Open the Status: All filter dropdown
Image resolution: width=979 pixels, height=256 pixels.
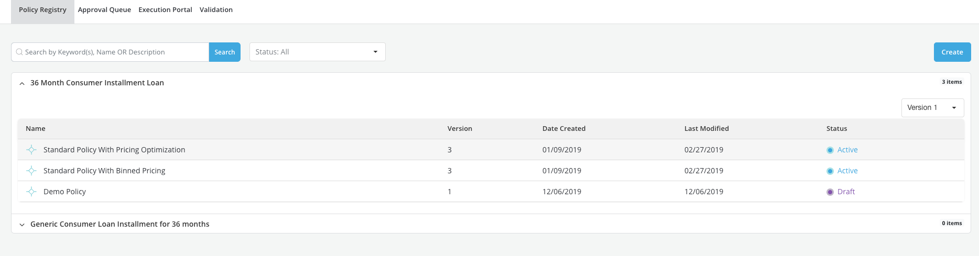[x=317, y=52]
